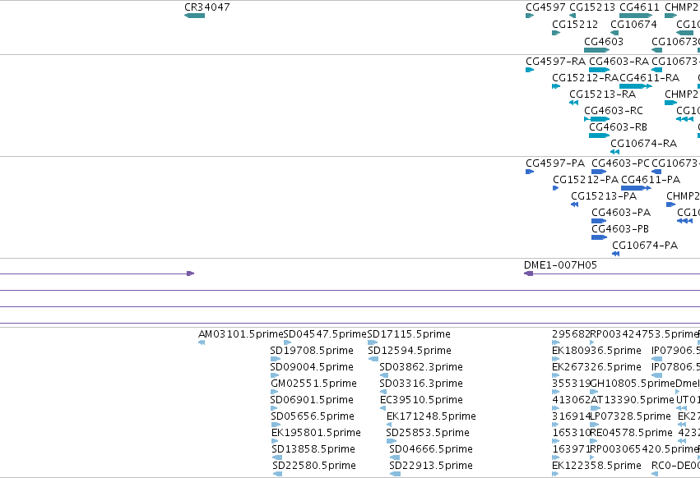The height and width of the screenshot is (478, 700).
Task: Open the LP07328.5prime EST label
Action: (630, 416)
